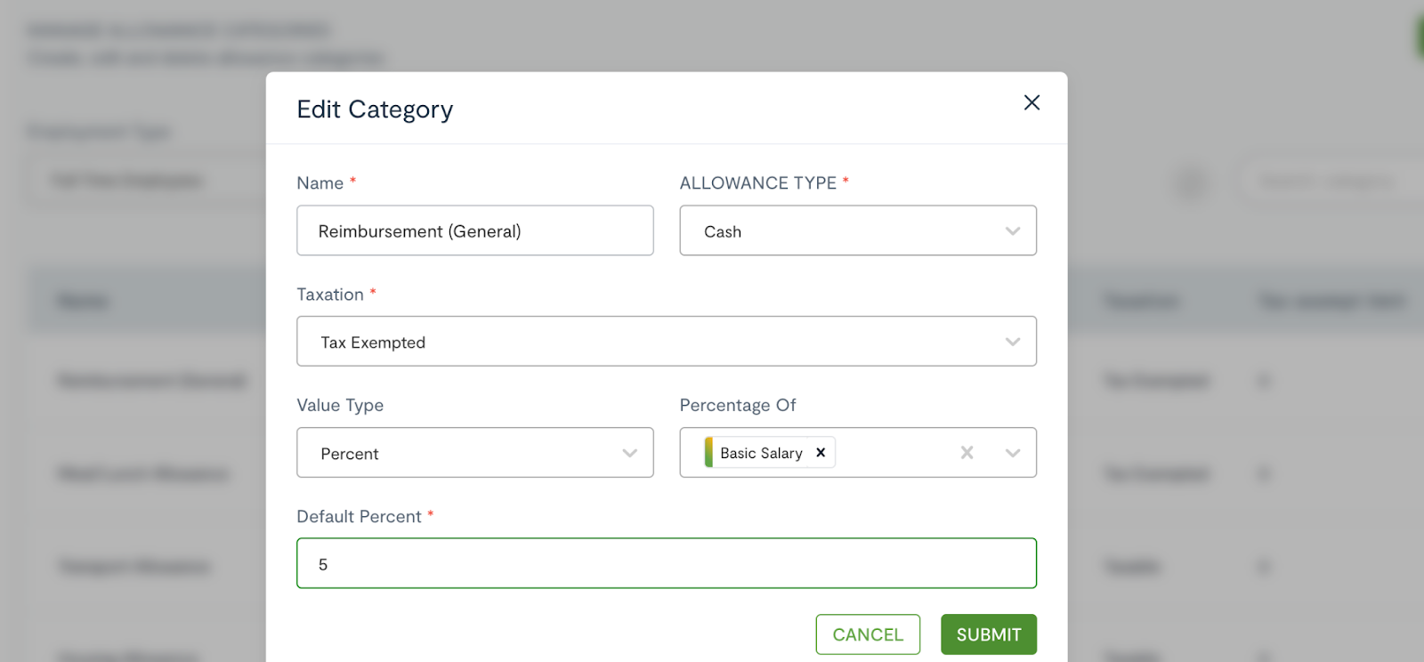This screenshot has width=1424, height=662.
Task: Expand the Percentage Of dropdown arrow
Action: [x=1013, y=453]
